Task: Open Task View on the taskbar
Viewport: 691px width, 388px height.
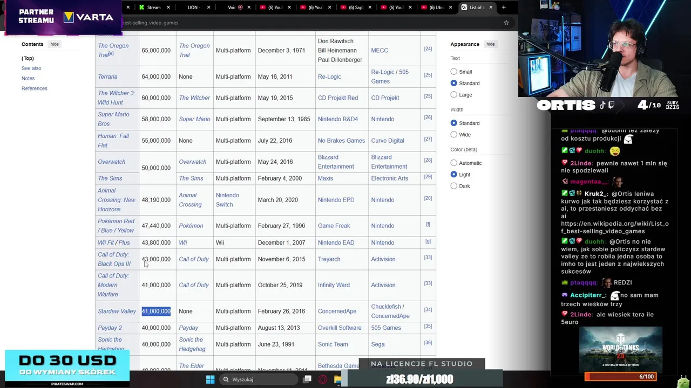Action: [x=307, y=379]
